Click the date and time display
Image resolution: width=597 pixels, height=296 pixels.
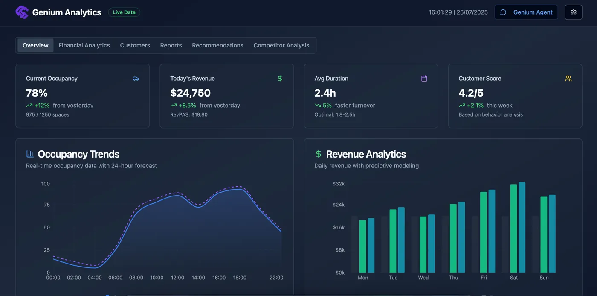pyautogui.click(x=458, y=12)
